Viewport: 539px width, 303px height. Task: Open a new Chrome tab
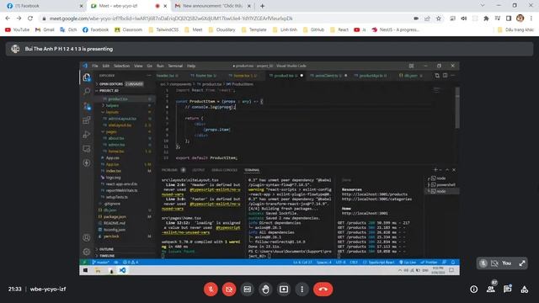262,6
